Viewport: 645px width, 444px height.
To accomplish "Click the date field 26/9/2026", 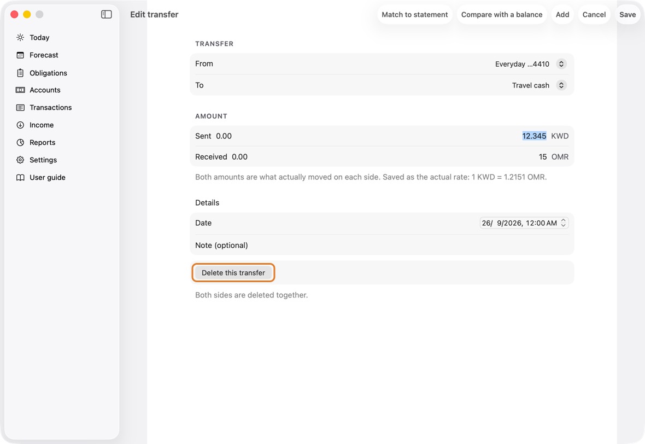I will pyautogui.click(x=519, y=223).
